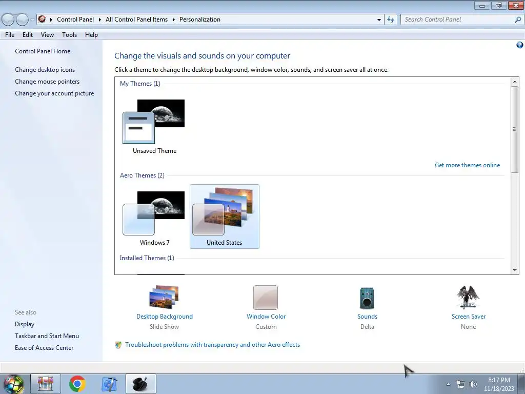Click the network tray icon
This screenshot has width=525, height=394.
(461, 384)
